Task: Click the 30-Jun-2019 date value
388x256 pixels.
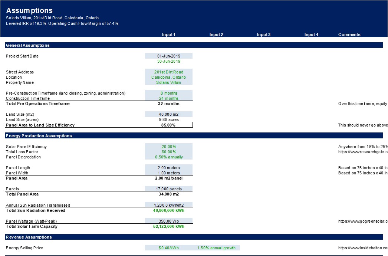Action: coord(169,61)
